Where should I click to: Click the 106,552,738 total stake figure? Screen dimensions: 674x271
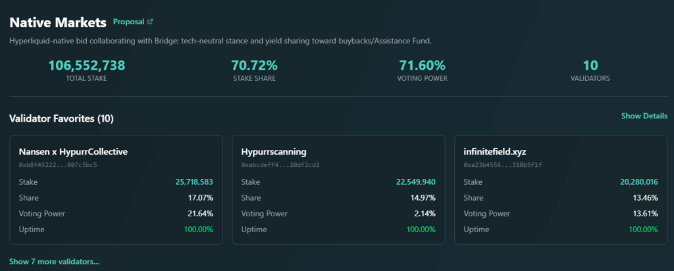click(86, 65)
